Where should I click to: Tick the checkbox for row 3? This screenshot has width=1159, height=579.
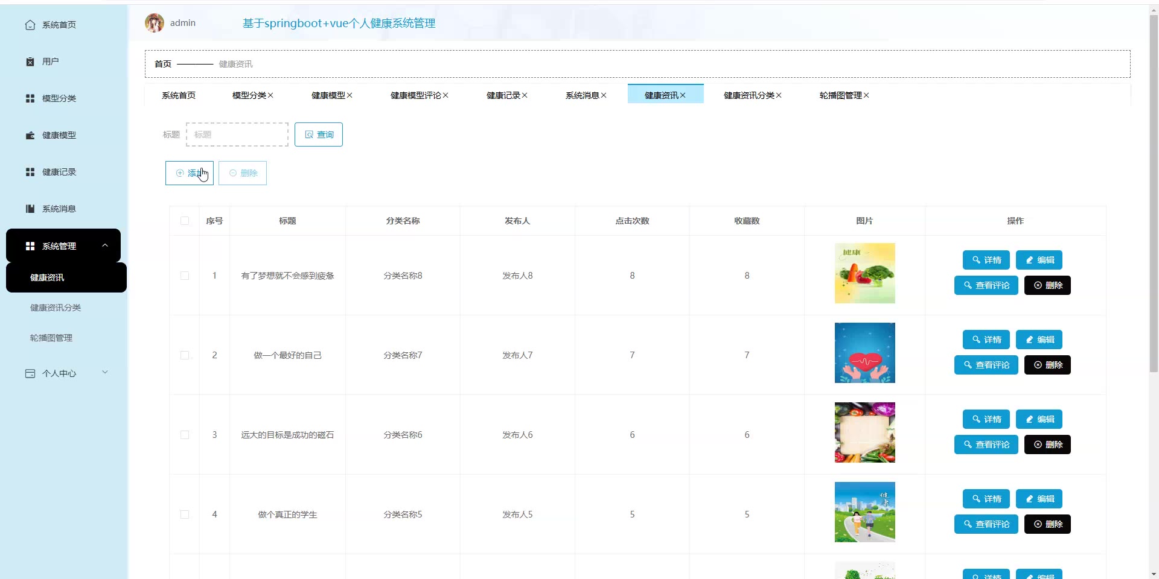tap(185, 435)
